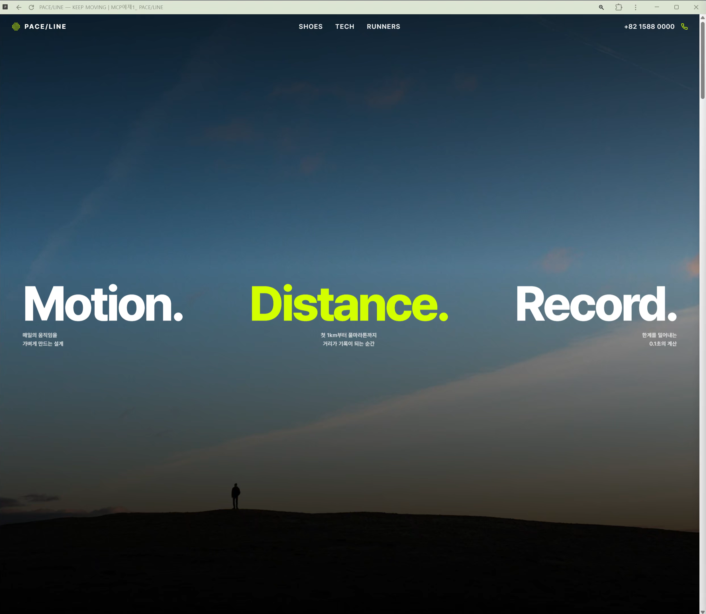
Task: Click the caption '한계를 밀어내는'
Action: [x=659, y=335]
